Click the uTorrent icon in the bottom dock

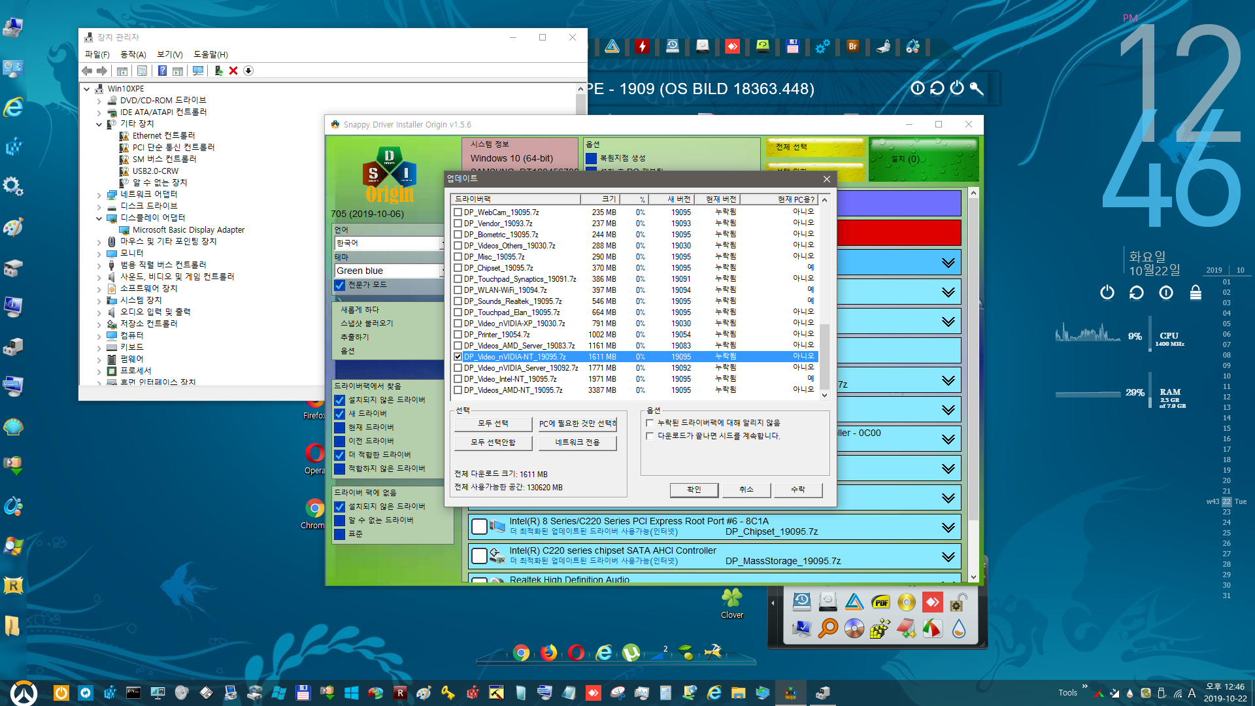tap(631, 652)
